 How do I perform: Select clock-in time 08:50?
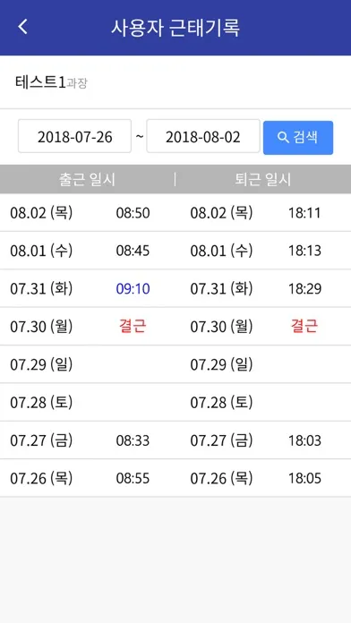click(x=133, y=213)
